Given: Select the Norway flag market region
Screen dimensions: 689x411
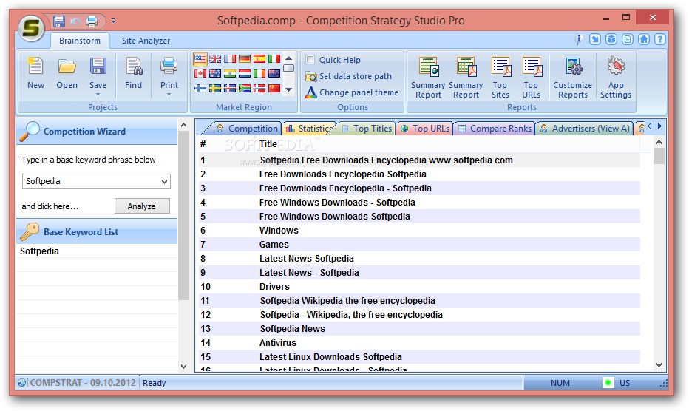Looking at the screenshot, I should [x=259, y=89].
